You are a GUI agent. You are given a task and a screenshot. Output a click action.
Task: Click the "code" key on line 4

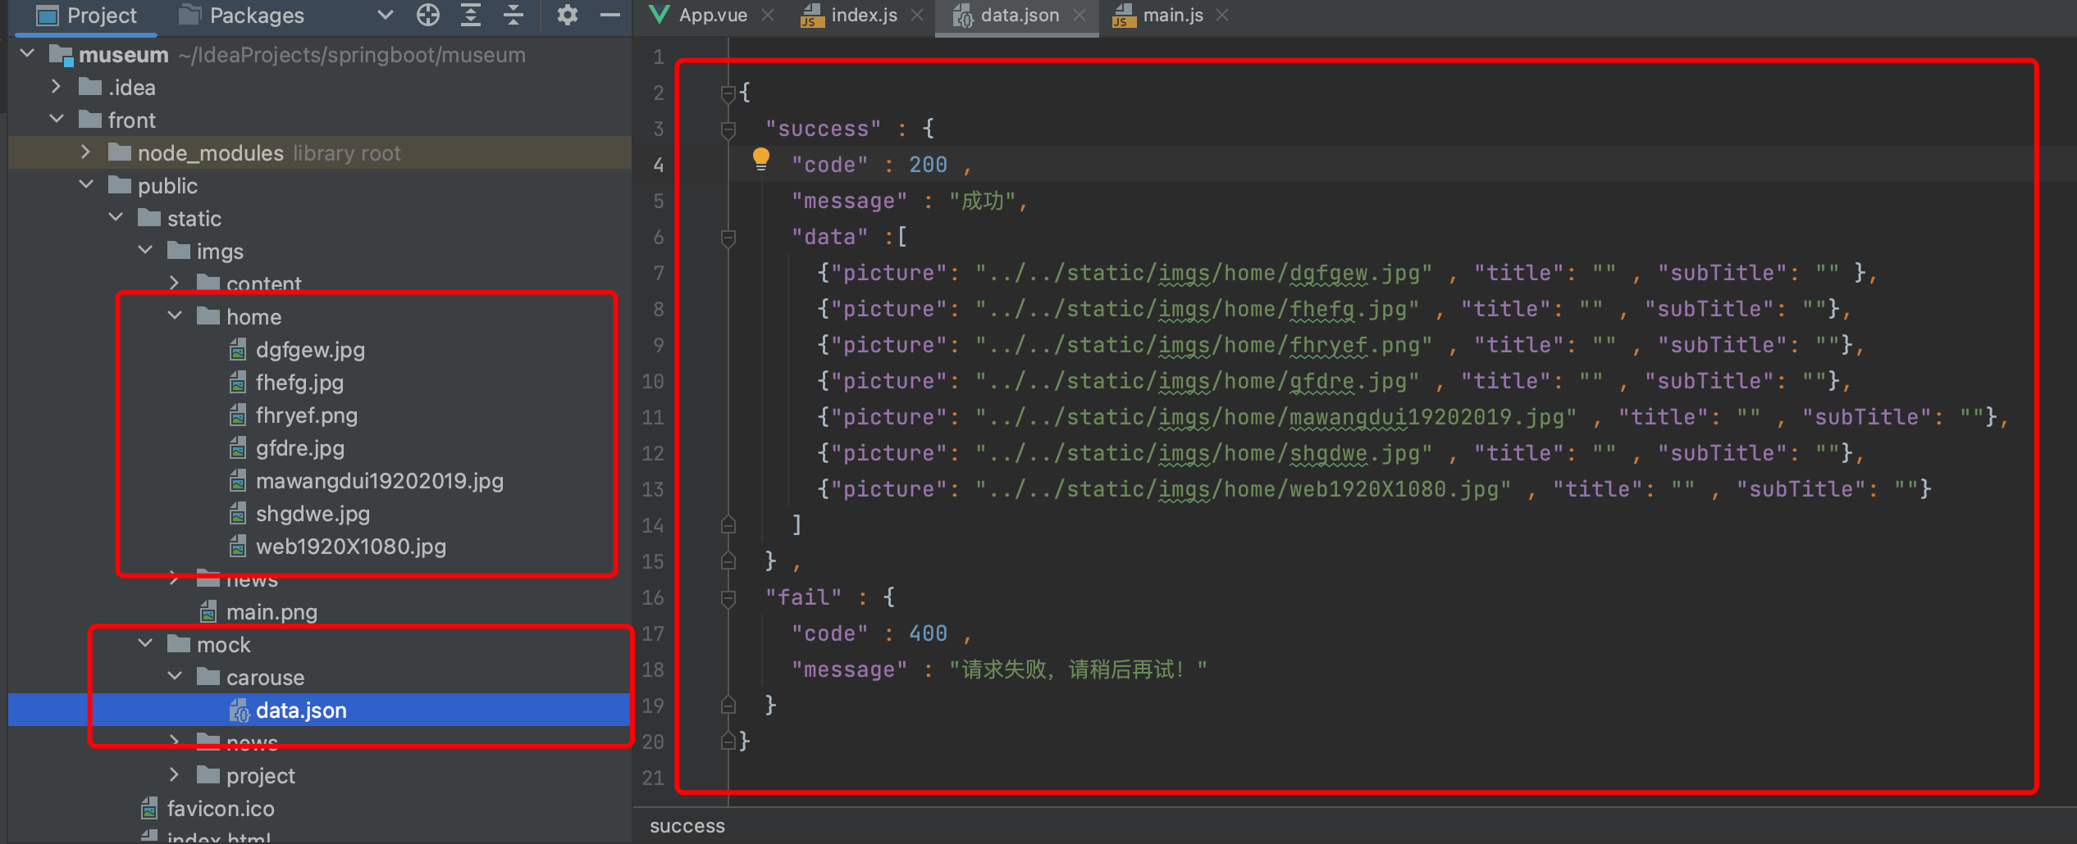click(x=829, y=165)
